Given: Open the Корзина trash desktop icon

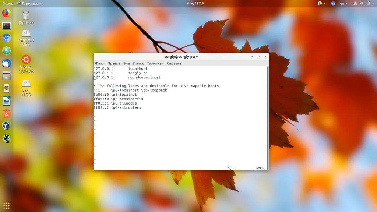Looking at the screenshot, I should pyautogui.click(x=26, y=18).
